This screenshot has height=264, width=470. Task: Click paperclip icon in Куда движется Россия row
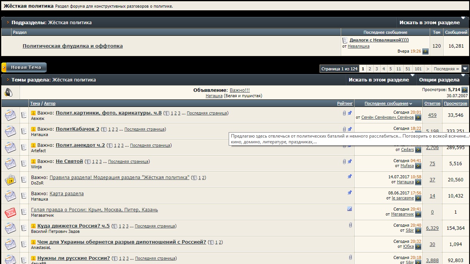350,225
